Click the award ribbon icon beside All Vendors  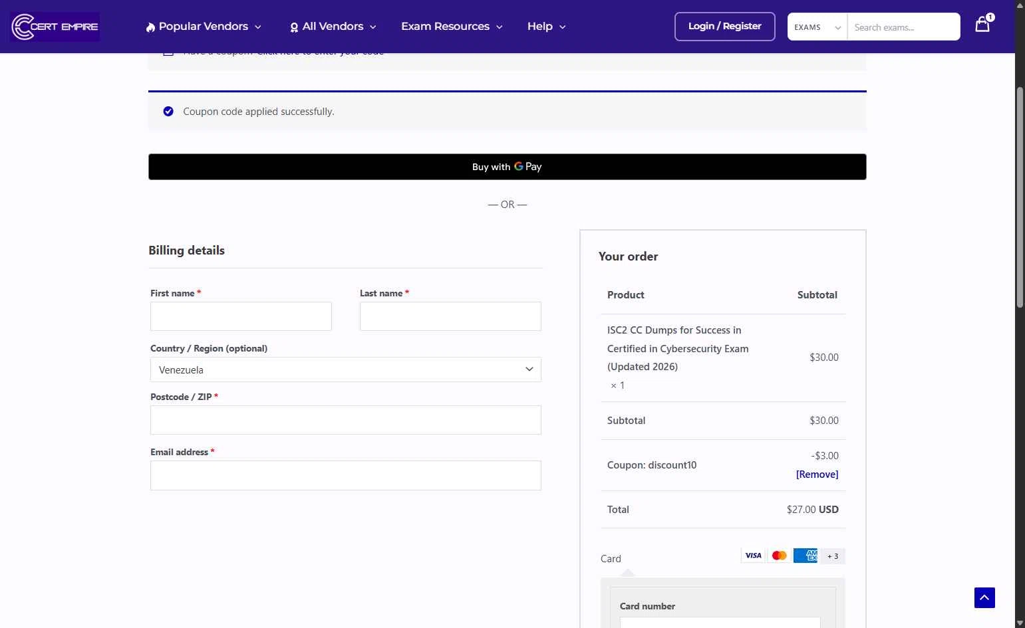pyautogui.click(x=294, y=27)
